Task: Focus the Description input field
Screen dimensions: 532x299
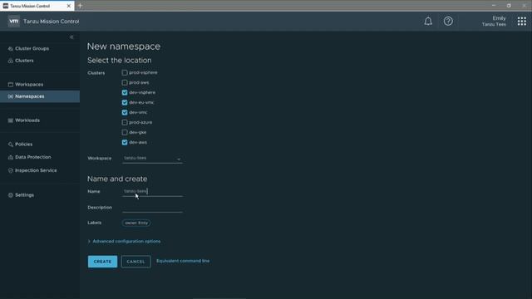Action: pyautogui.click(x=152, y=208)
